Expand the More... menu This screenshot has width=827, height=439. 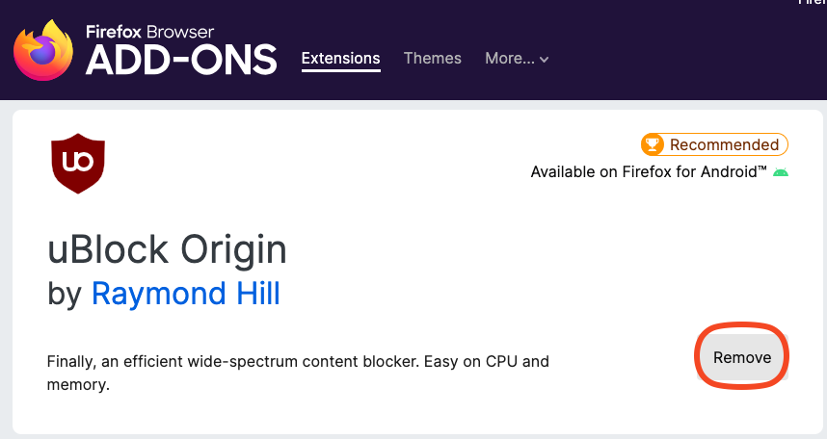point(517,58)
